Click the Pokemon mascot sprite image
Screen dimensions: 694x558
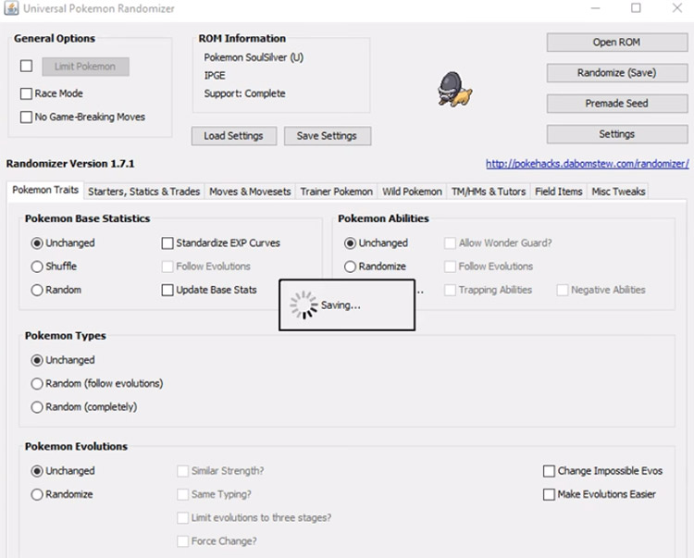[454, 90]
